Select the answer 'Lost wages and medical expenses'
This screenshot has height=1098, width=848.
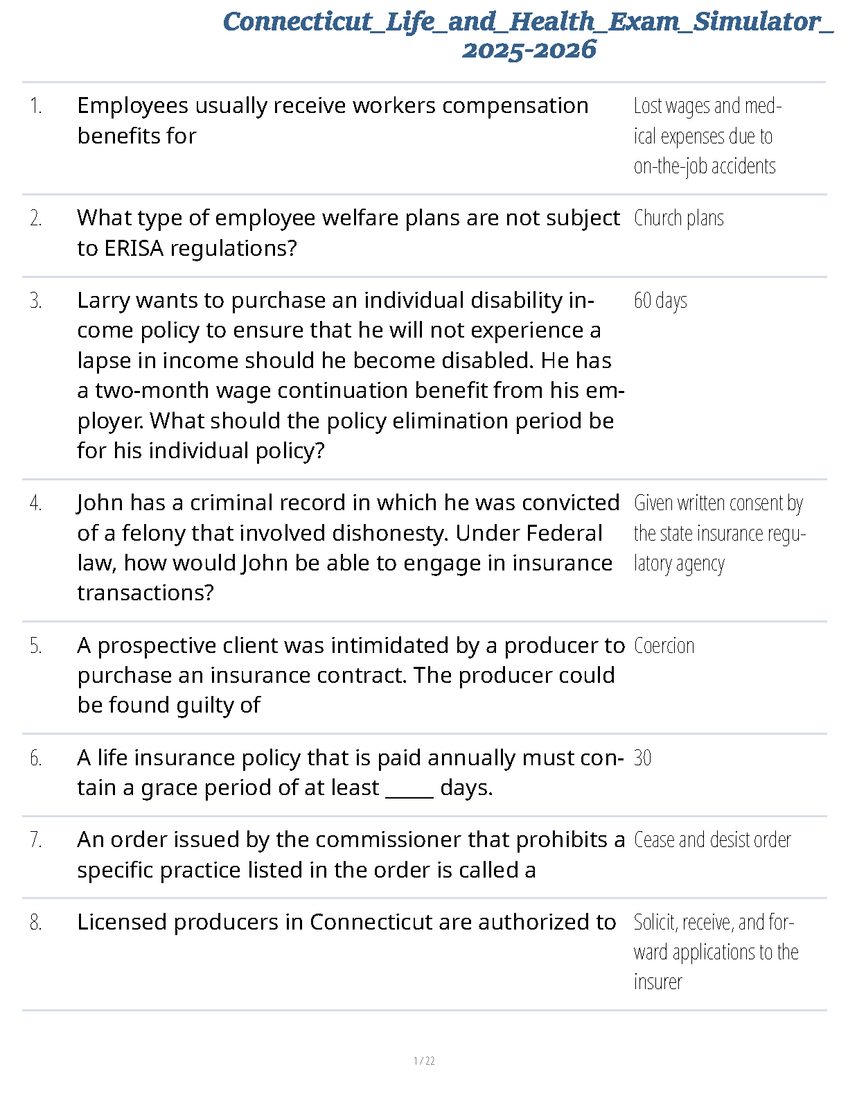click(x=707, y=136)
